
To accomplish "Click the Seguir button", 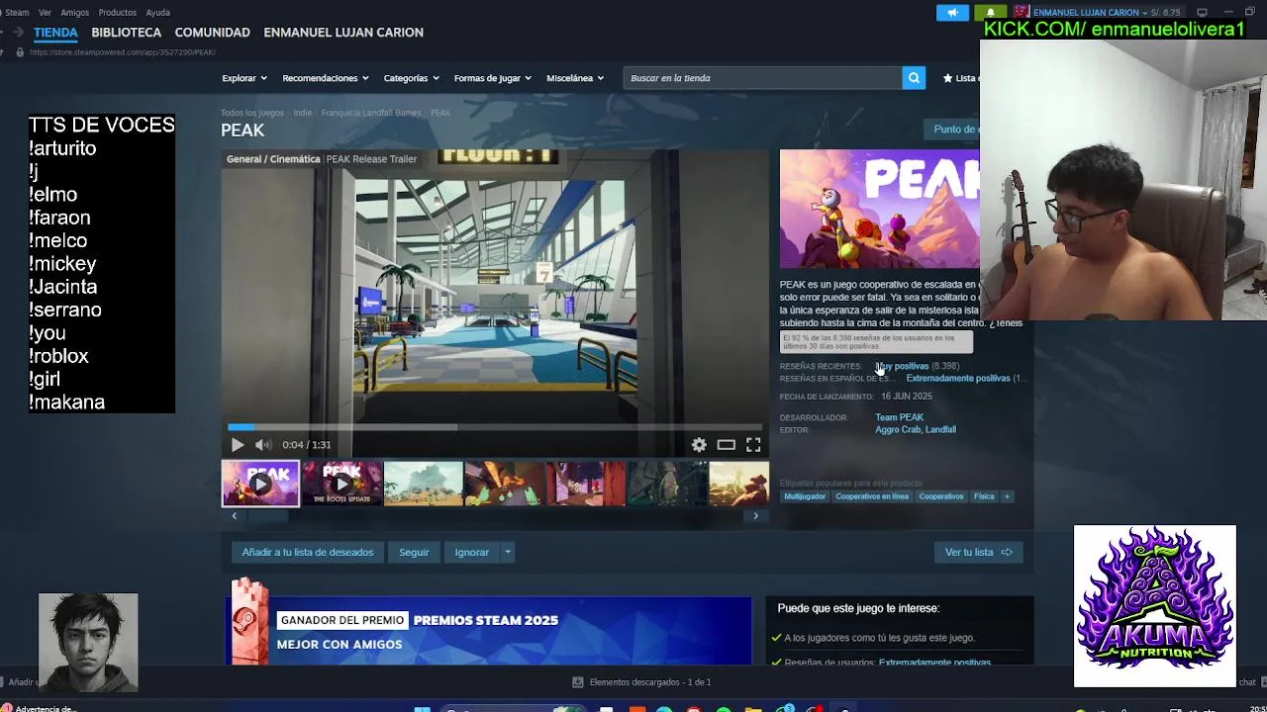I will (414, 552).
